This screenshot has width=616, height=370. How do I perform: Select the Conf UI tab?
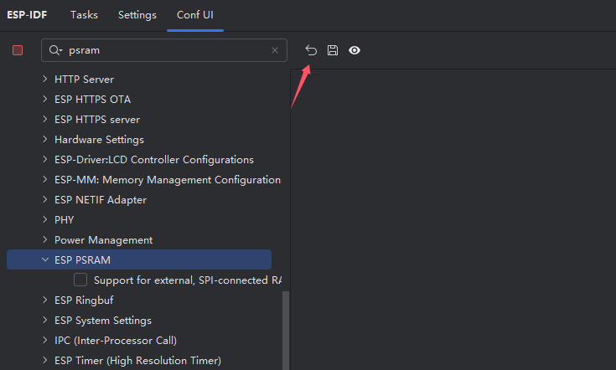pos(194,15)
